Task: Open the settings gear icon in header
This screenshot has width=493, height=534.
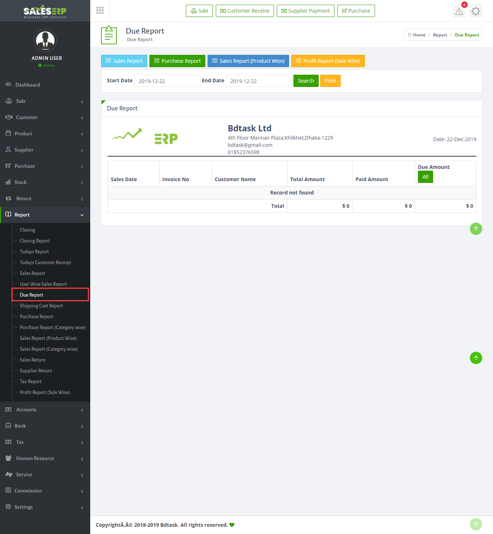Action: tap(476, 11)
